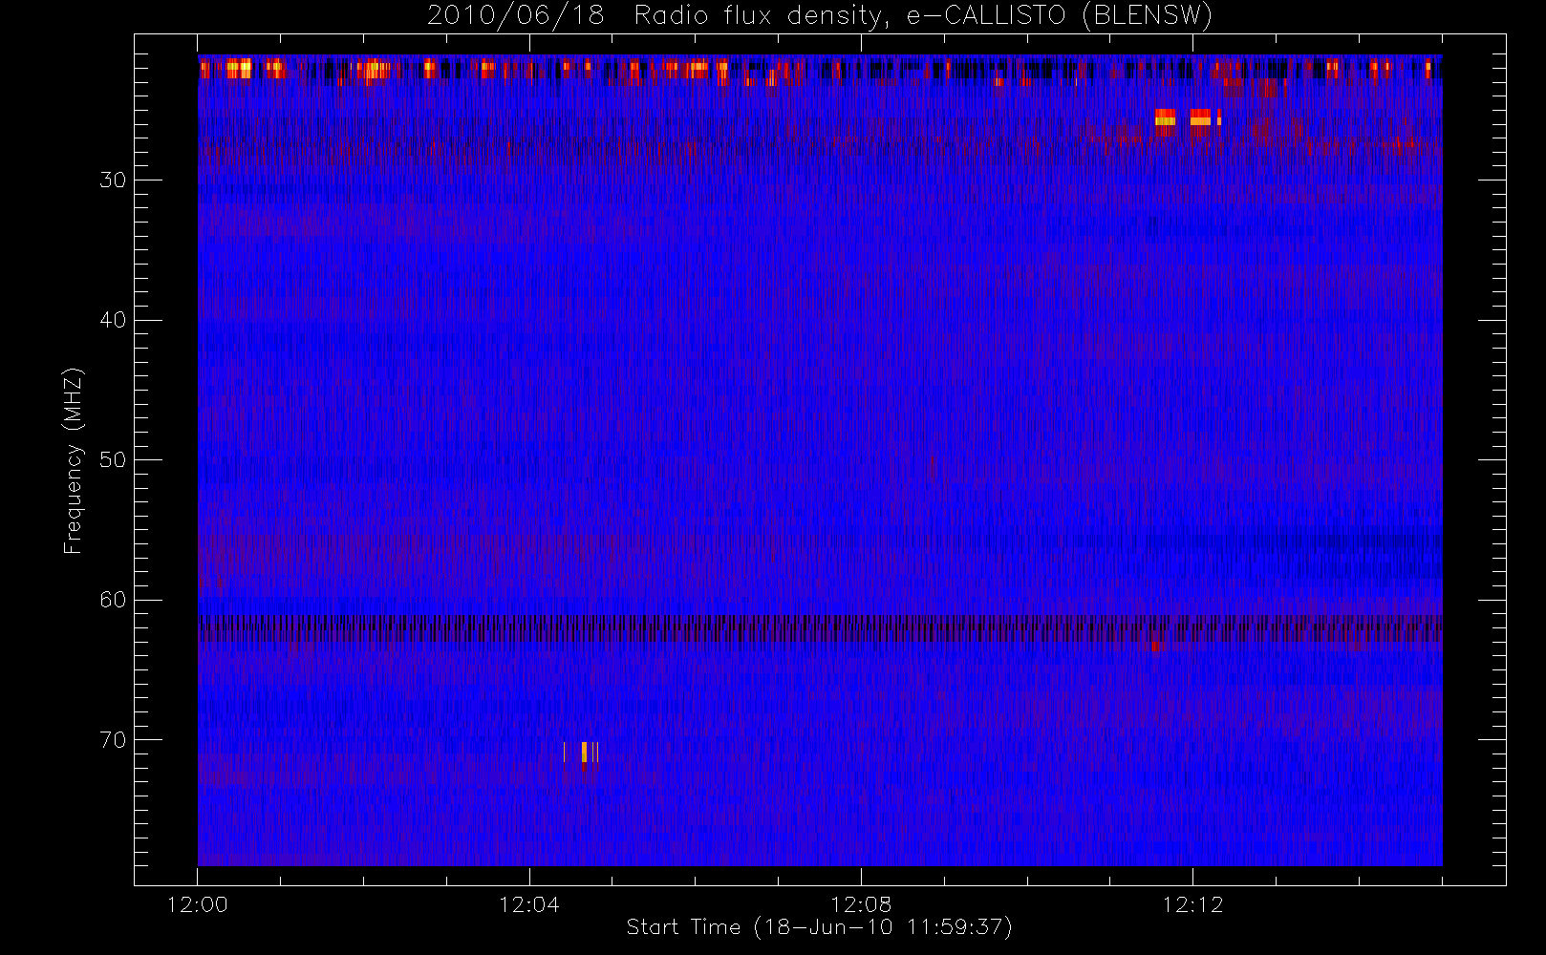Click the 70 frequency tick label

(112, 740)
